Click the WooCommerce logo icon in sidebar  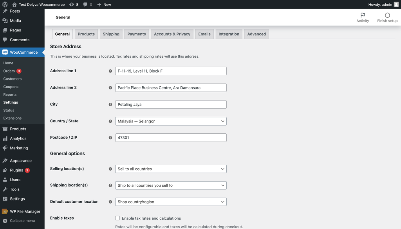pyautogui.click(x=5, y=52)
